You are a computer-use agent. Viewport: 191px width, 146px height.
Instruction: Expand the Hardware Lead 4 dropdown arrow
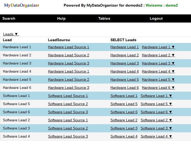pyautogui.click(x=173, y=72)
